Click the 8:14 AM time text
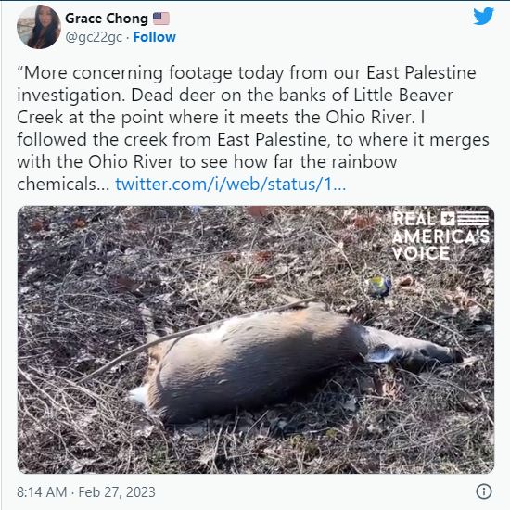The image size is (510, 510). 42,491
